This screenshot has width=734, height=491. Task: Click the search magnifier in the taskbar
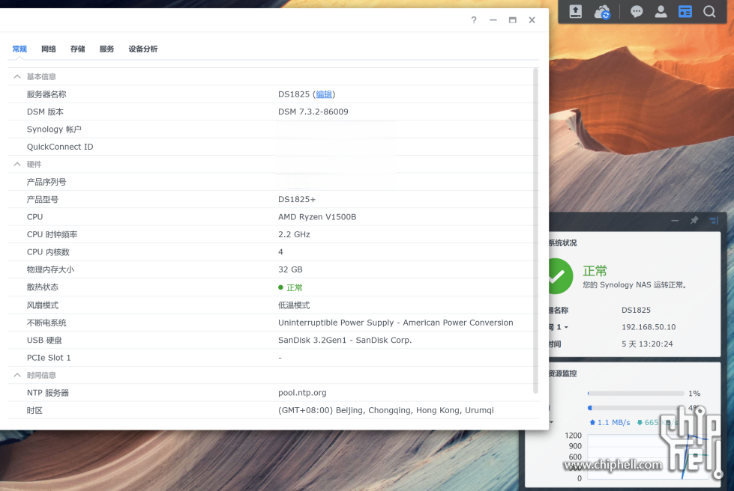point(709,11)
